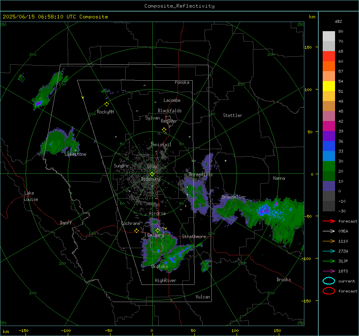This screenshot has width=359, height=336.
Task: Pick the green 31JP arrow in the legend
Action: click(x=329, y=261)
